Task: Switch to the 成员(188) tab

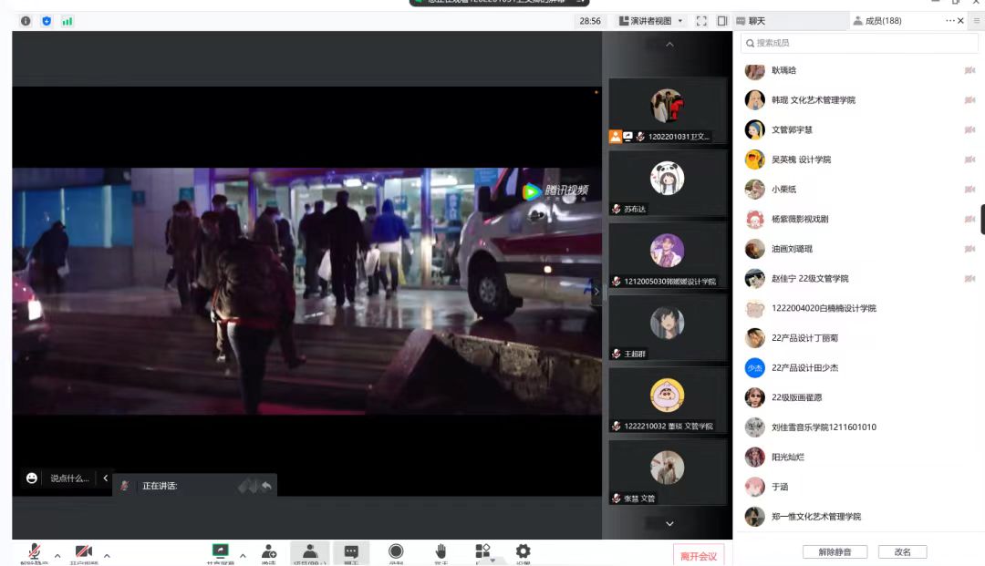Action: tap(877, 21)
